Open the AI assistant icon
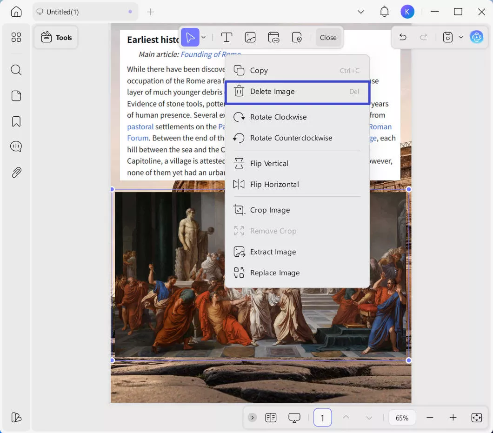This screenshot has height=433, width=493. point(477,37)
